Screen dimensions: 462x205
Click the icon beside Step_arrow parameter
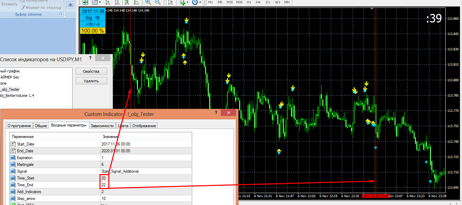pyautogui.click(x=13, y=199)
